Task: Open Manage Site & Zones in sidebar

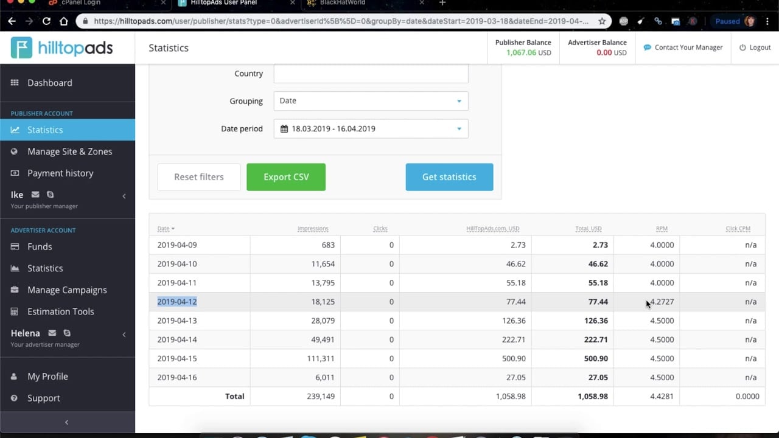Action: [69, 151]
